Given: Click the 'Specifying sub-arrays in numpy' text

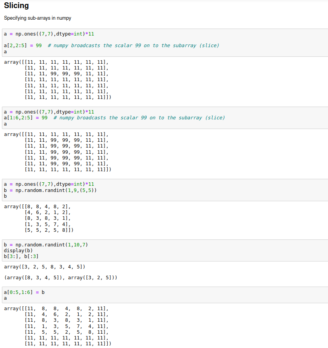Looking at the screenshot, I should tap(37, 18).
